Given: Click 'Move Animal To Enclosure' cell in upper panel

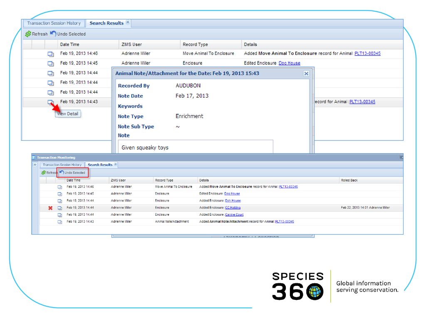Looking at the screenshot, I should pyautogui.click(x=208, y=54).
